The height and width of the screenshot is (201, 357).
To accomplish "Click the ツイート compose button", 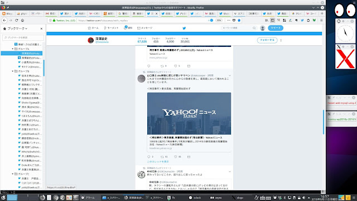I will pyautogui.click(x=276, y=28).
